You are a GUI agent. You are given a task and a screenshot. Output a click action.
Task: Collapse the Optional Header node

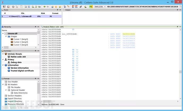click(6, 90)
